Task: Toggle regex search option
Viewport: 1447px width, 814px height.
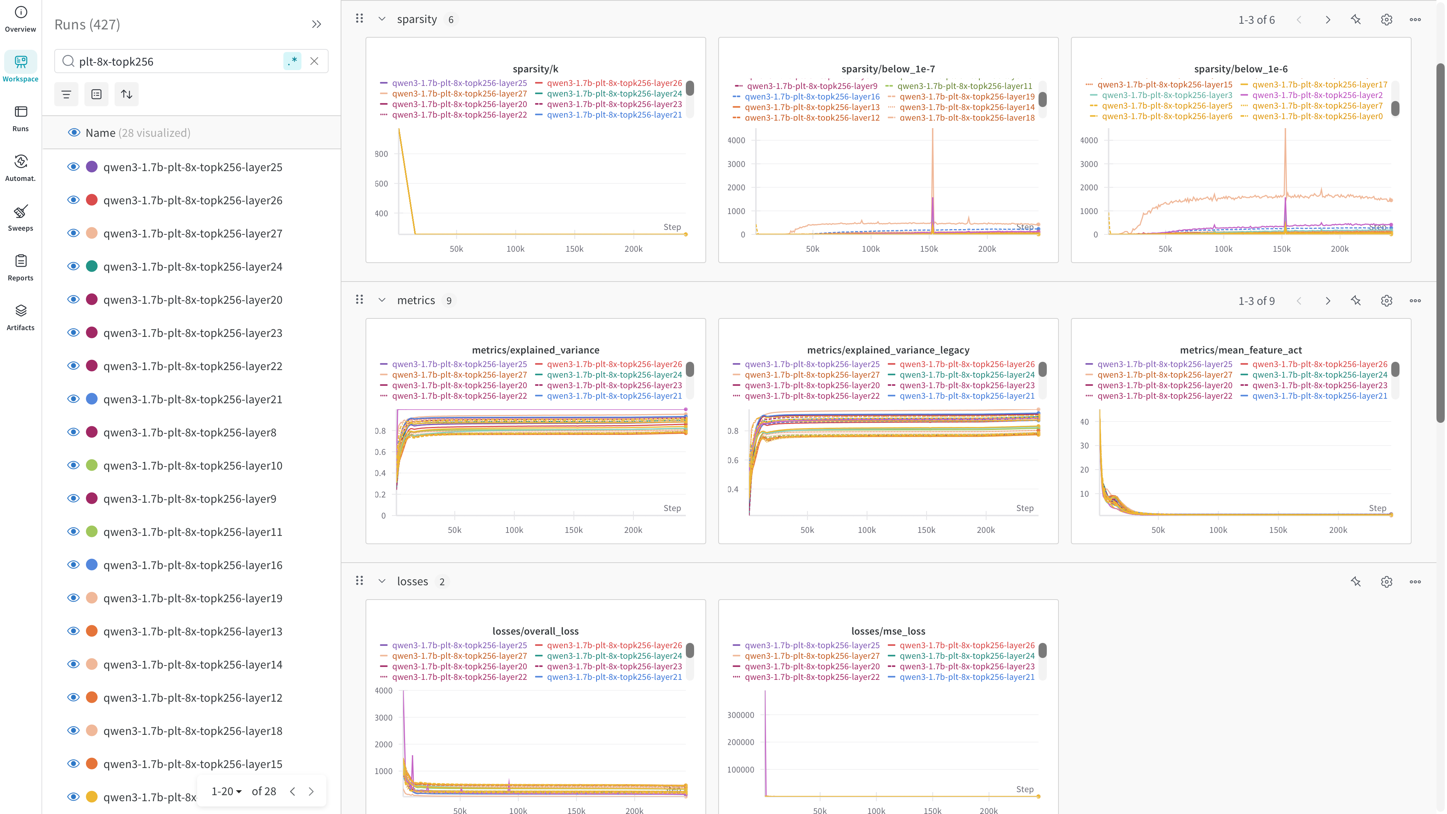Action: coord(292,61)
